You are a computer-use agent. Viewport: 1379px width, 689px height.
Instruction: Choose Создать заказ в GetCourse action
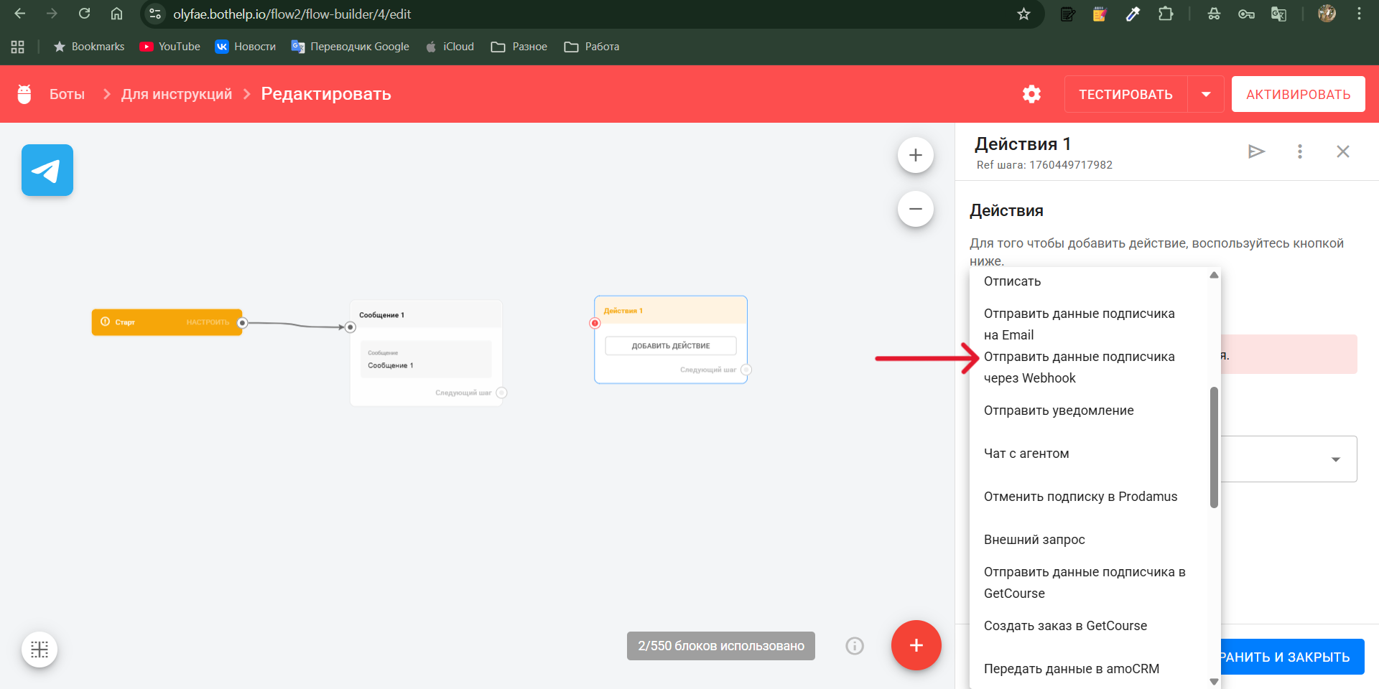1065,625
